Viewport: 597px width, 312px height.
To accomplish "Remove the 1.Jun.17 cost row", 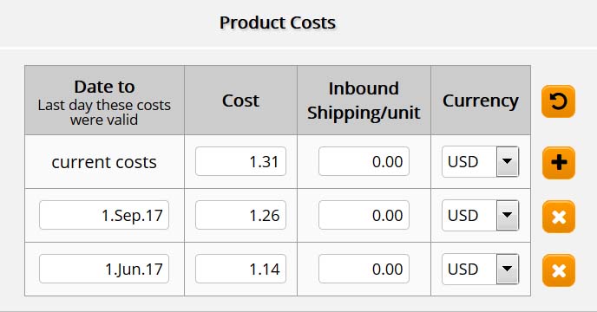I will [558, 270].
